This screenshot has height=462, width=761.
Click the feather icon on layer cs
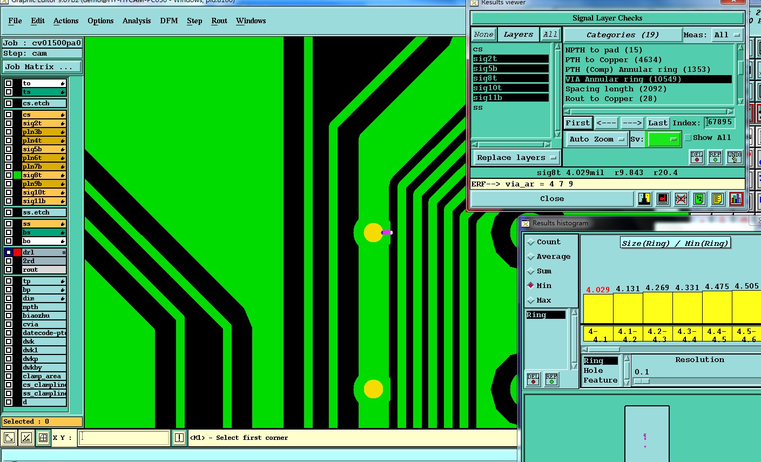[63, 115]
